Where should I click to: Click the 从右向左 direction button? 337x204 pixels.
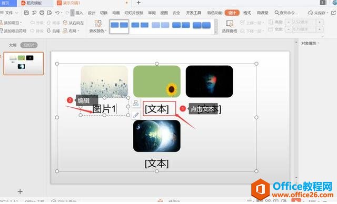coord(73,23)
